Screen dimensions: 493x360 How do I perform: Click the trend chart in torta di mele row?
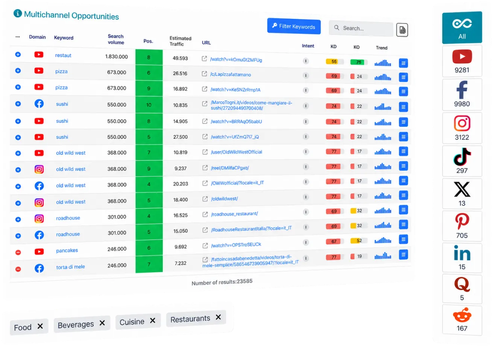pos(382,256)
